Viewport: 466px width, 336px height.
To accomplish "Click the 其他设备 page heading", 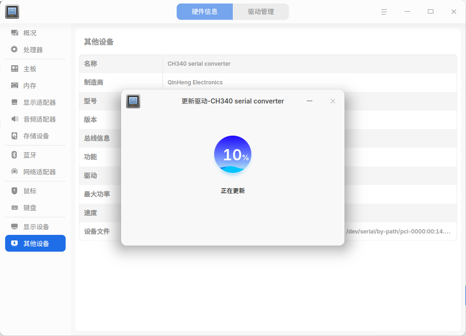I will [99, 42].
